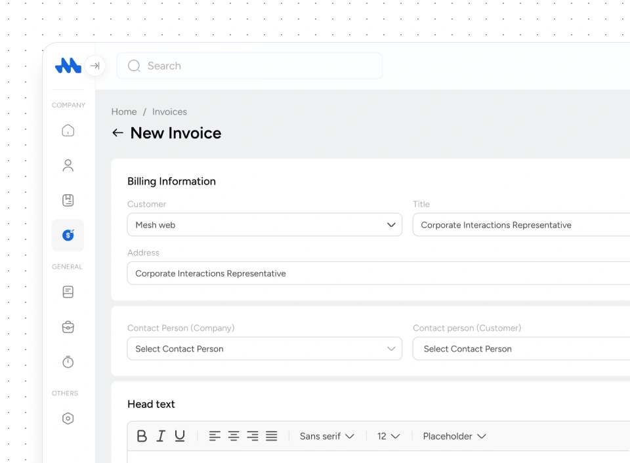630x463 pixels.
Task: Toggle italic formatting in Head text editor
Action: (160, 436)
